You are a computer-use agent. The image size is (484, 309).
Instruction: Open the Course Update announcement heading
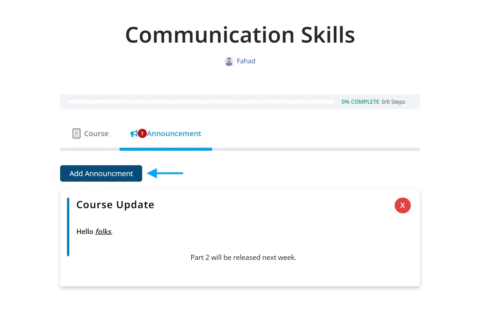click(x=115, y=205)
